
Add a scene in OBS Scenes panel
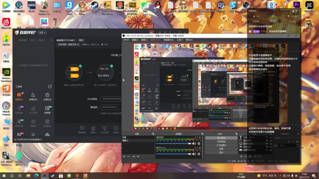[124, 156]
